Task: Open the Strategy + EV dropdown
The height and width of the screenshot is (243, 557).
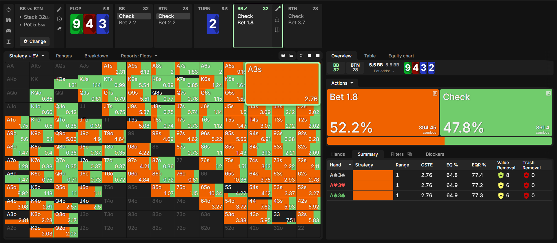Action: click(27, 56)
